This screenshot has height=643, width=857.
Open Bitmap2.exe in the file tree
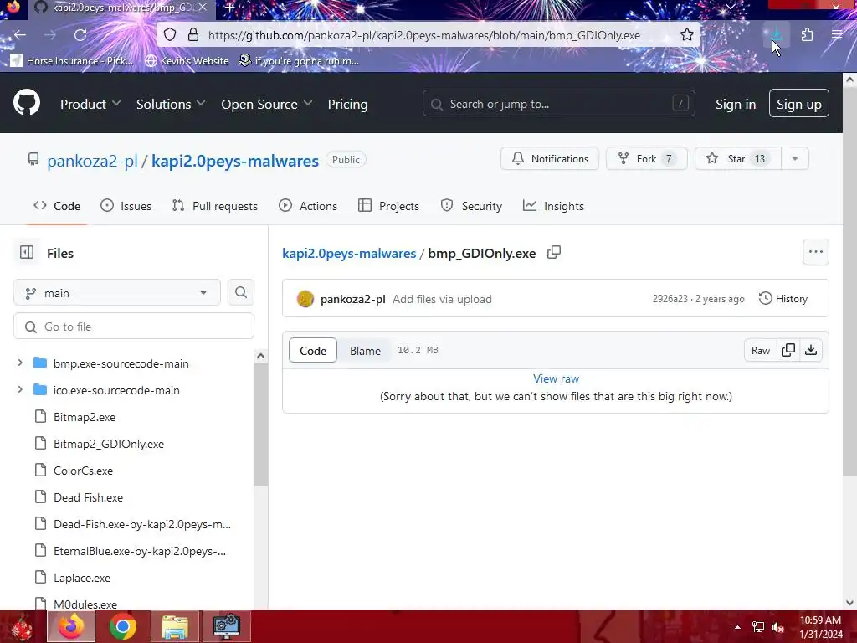point(85,417)
